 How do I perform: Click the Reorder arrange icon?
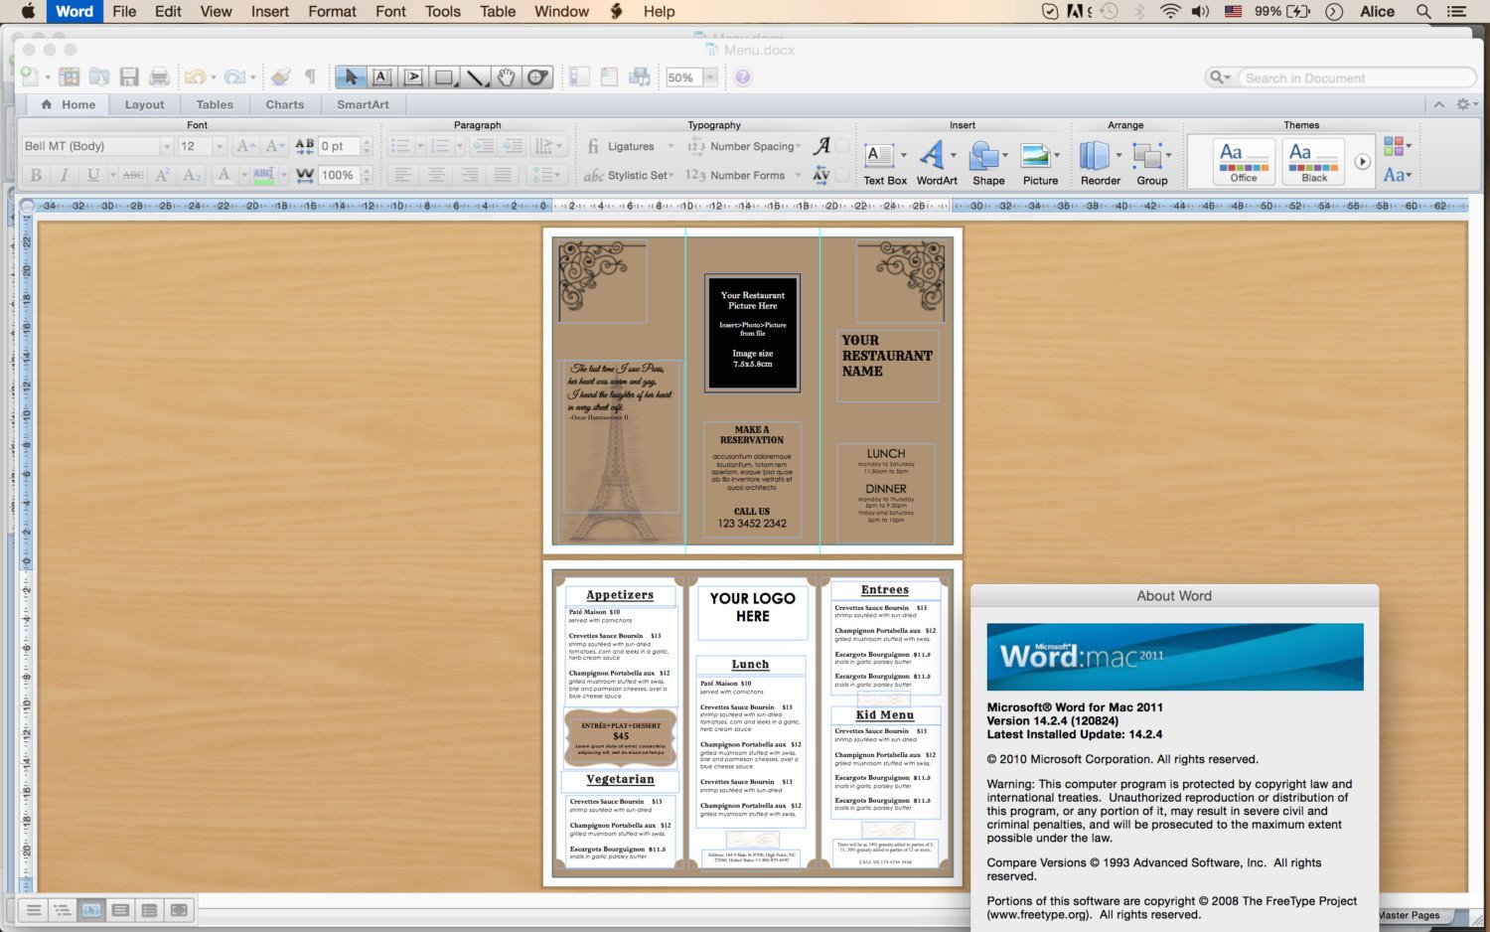1100,162
